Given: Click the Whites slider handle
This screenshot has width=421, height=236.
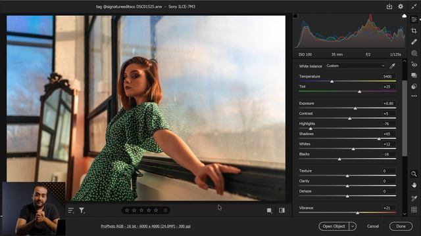Looking at the screenshot, I should click(353, 149).
